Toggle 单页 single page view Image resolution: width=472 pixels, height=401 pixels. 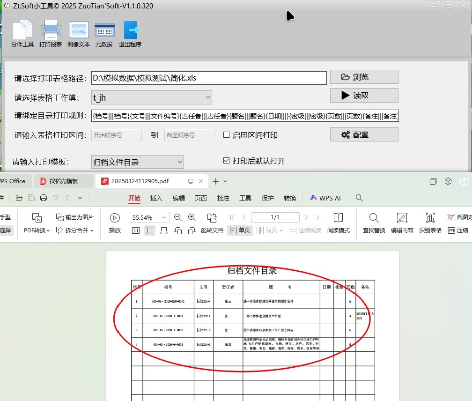click(x=240, y=230)
